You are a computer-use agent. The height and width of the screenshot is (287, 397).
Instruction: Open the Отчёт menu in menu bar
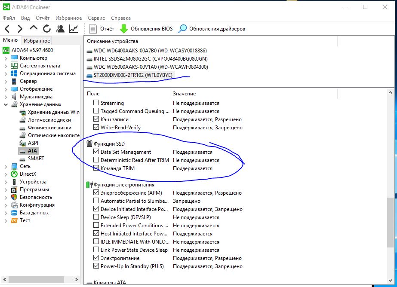pos(43,18)
